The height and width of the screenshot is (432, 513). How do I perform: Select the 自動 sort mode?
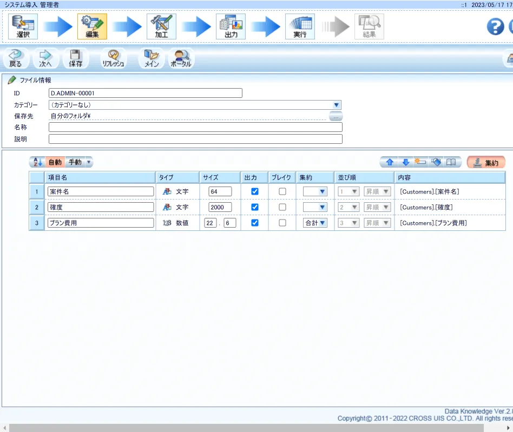pos(55,162)
